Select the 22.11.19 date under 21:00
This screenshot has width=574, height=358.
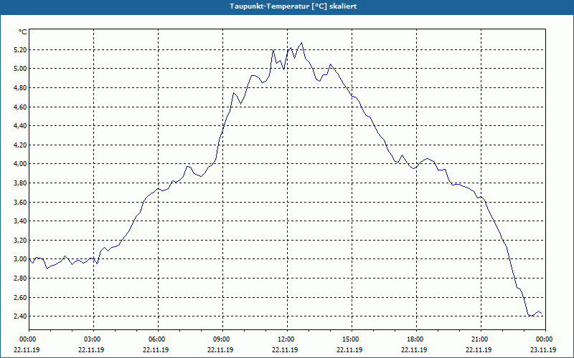(479, 349)
